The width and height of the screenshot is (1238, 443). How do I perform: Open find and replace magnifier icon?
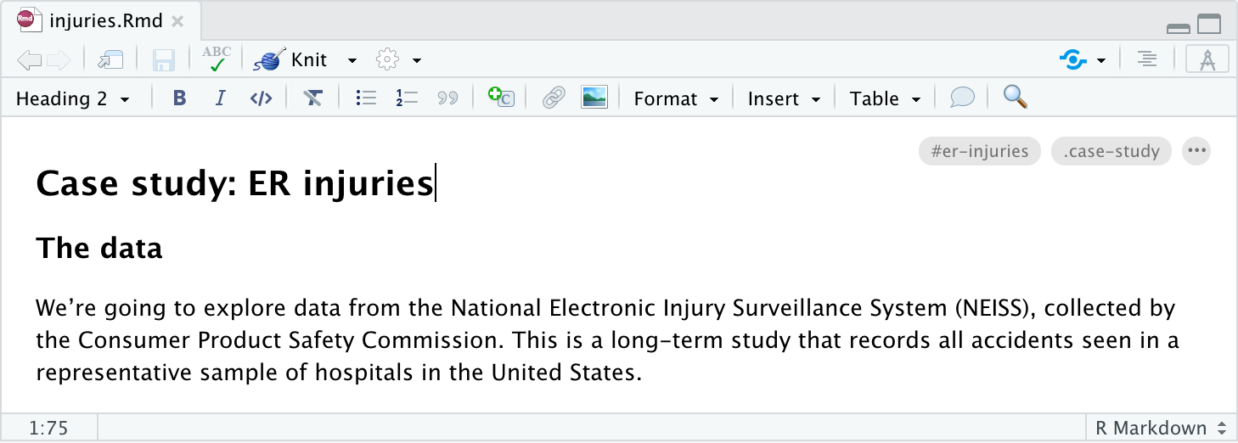pos(1016,98)
